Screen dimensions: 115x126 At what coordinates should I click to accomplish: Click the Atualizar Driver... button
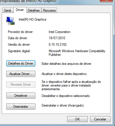click(x=21, y=74)
